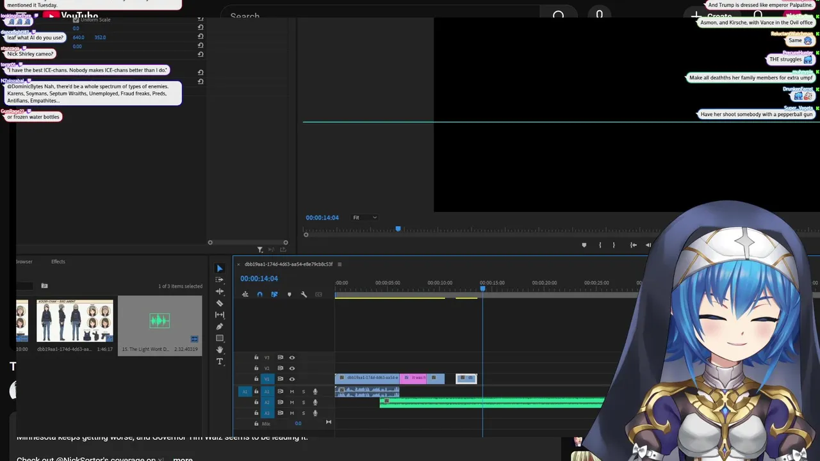Click the Mix track volume value 0.0
820x461 pixels.
click(298, 423)
